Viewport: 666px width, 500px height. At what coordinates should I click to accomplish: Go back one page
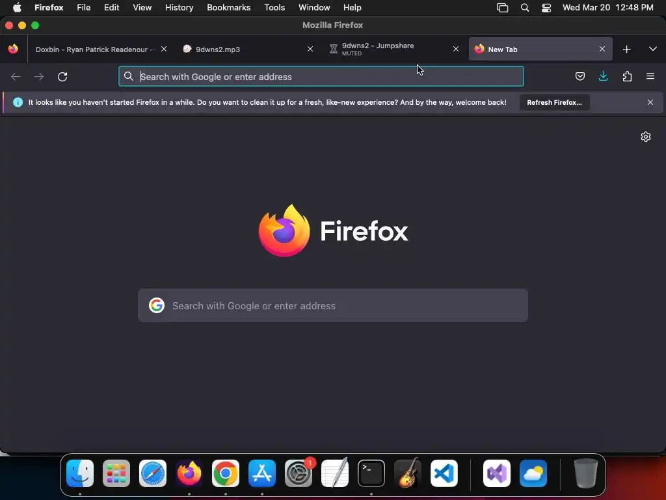(x=16, y=77)
